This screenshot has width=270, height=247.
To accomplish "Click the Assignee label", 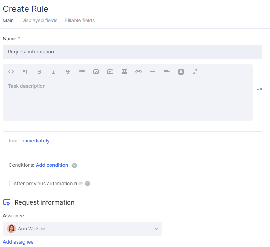I will click(13, 216).
